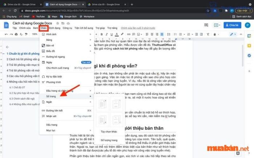
Task: Open the Công cụ menu
Action: (x=67, y=28)
